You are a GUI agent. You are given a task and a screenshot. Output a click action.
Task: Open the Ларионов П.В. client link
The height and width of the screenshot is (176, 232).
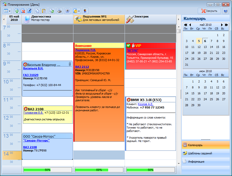[x=85, y=50]
